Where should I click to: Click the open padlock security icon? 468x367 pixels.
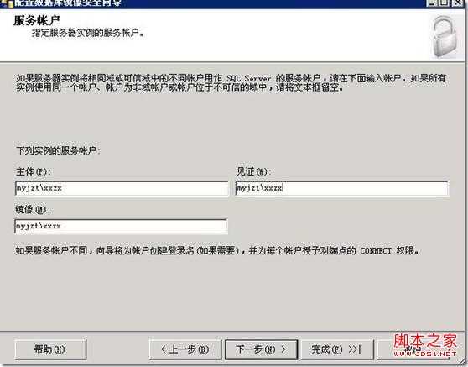445,37
